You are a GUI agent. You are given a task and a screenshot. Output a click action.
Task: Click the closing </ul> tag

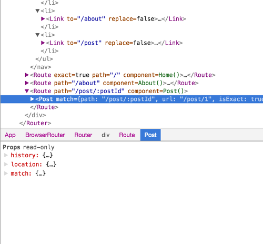click(x=44, y=59)
